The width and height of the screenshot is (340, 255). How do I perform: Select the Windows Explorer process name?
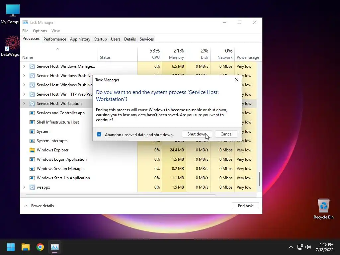52,150
